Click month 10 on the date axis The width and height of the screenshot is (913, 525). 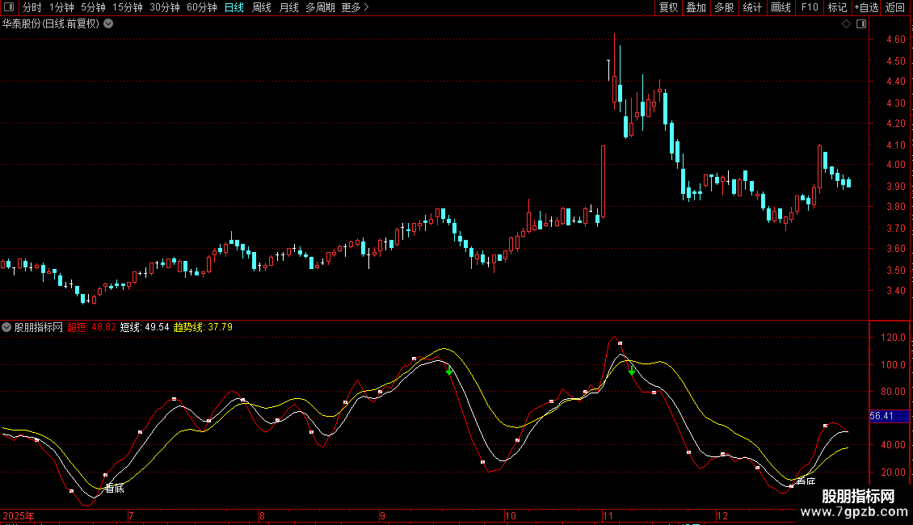tap(510, 515)
